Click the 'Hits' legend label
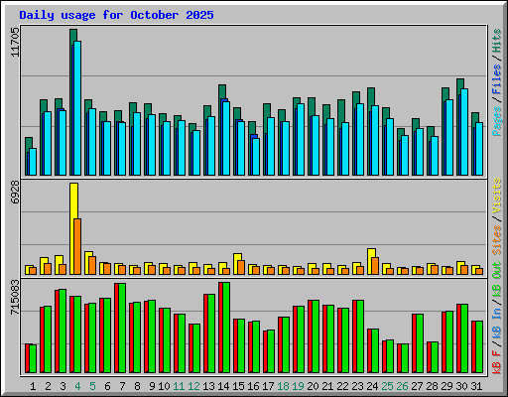508x397 pixels. coord(496,41)
